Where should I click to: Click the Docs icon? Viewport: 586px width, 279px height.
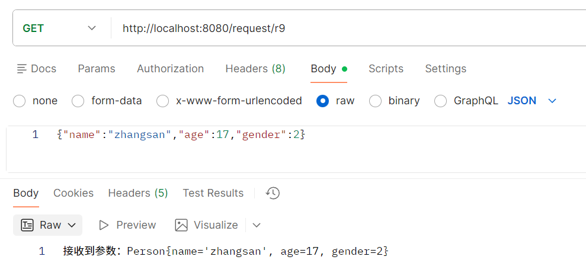(22, 69)
